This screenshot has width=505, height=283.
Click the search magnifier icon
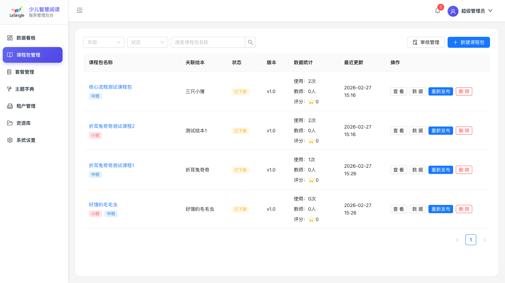[x=250, y=42]
